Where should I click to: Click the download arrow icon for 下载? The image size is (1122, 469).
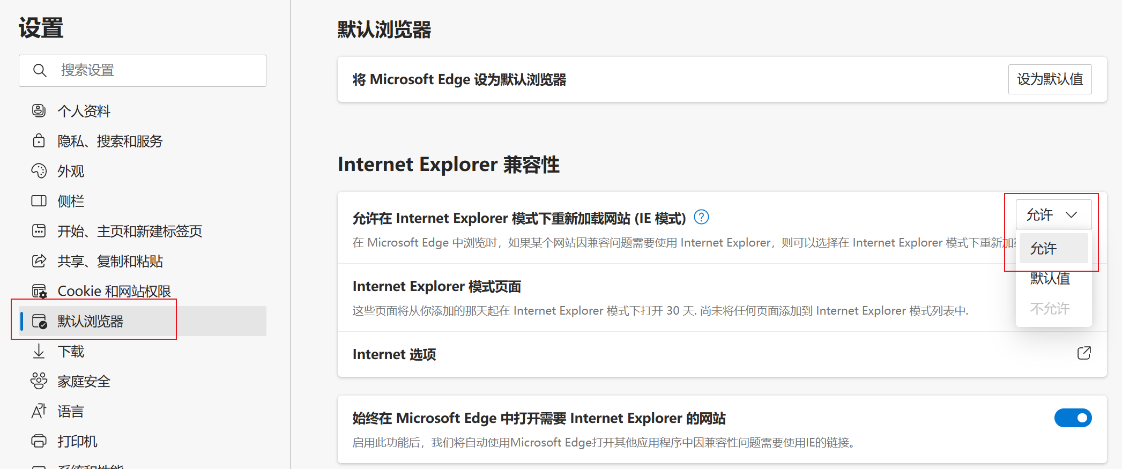click(39, 351)
